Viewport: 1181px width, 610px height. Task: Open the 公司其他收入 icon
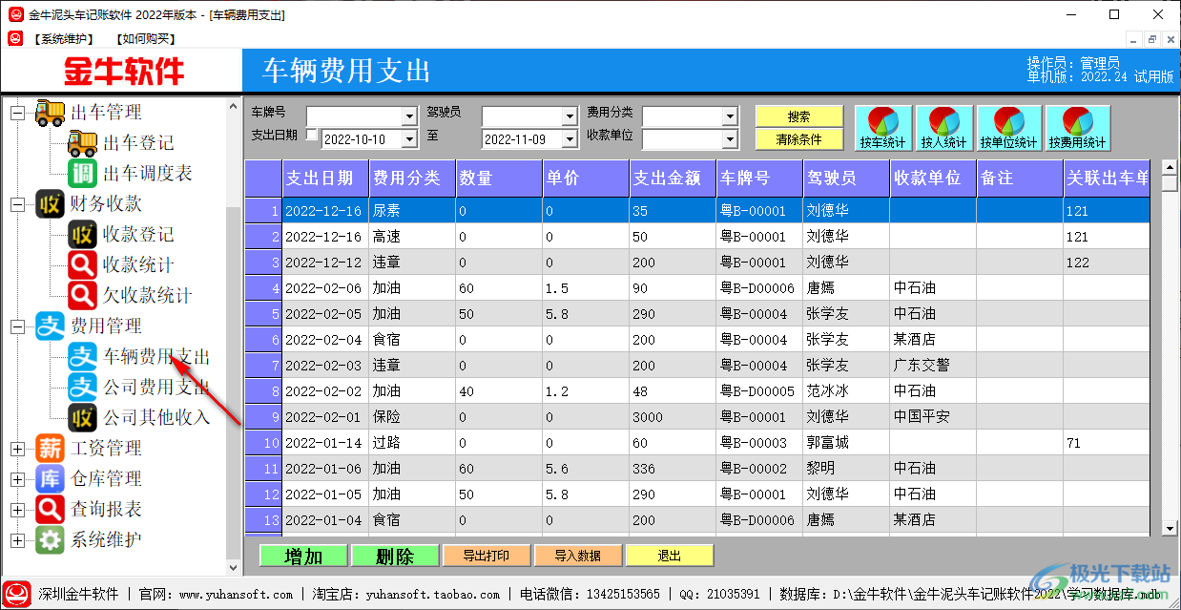83,418
